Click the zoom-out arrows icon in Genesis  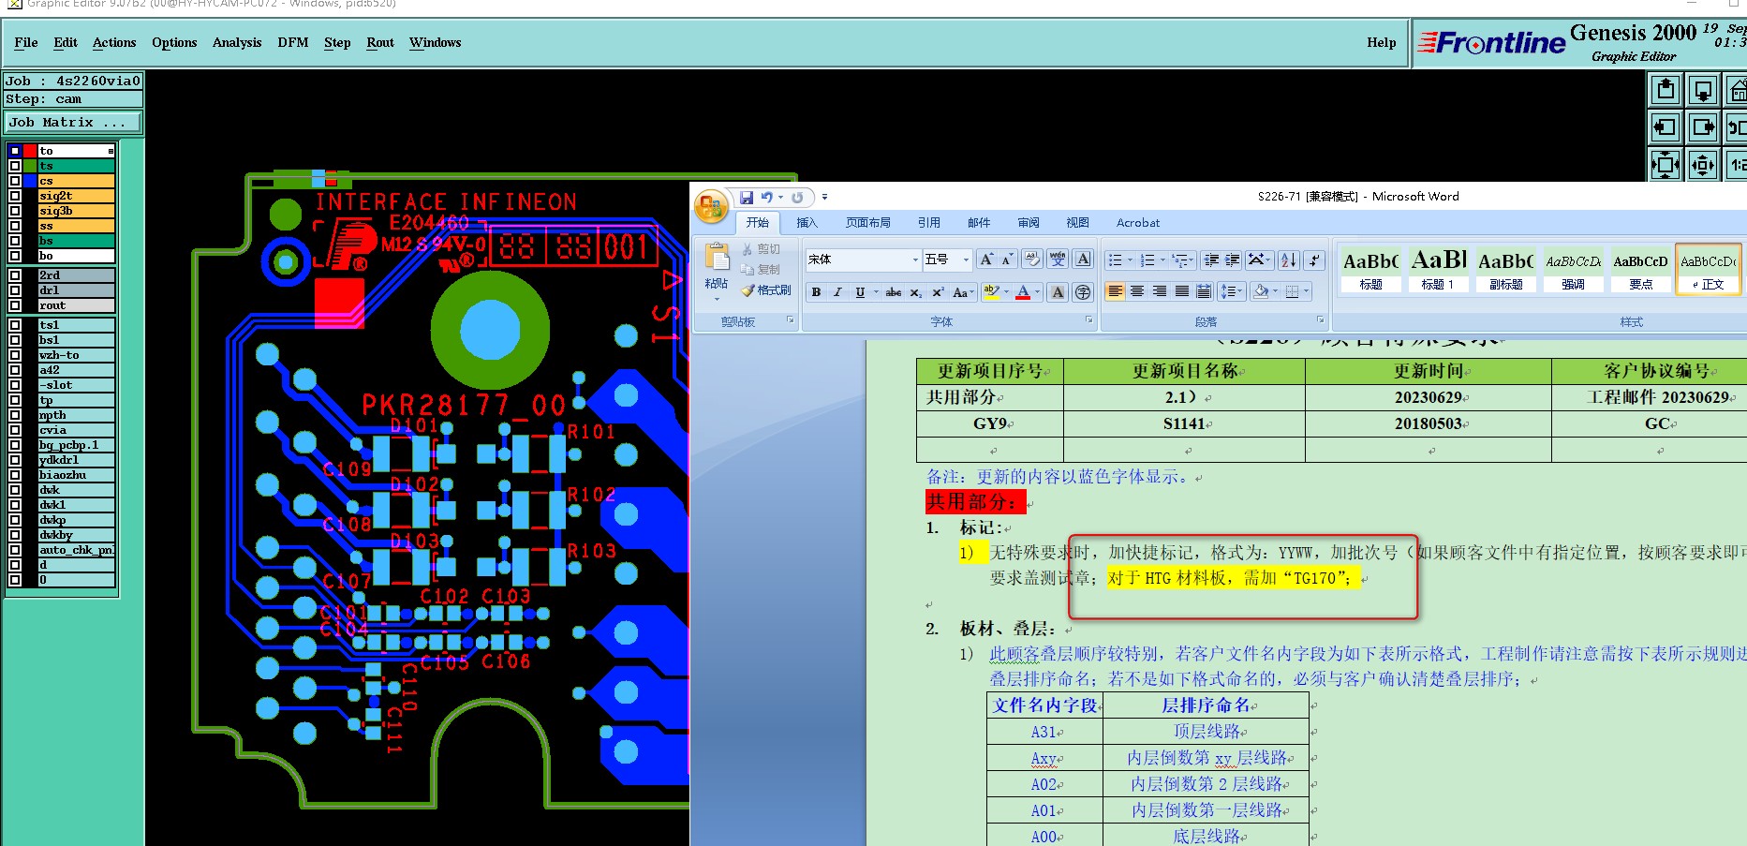pos(1666,165)
